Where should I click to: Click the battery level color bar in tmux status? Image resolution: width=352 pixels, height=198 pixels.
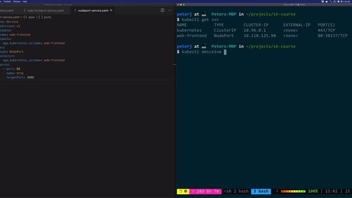[x=293, y=191]
